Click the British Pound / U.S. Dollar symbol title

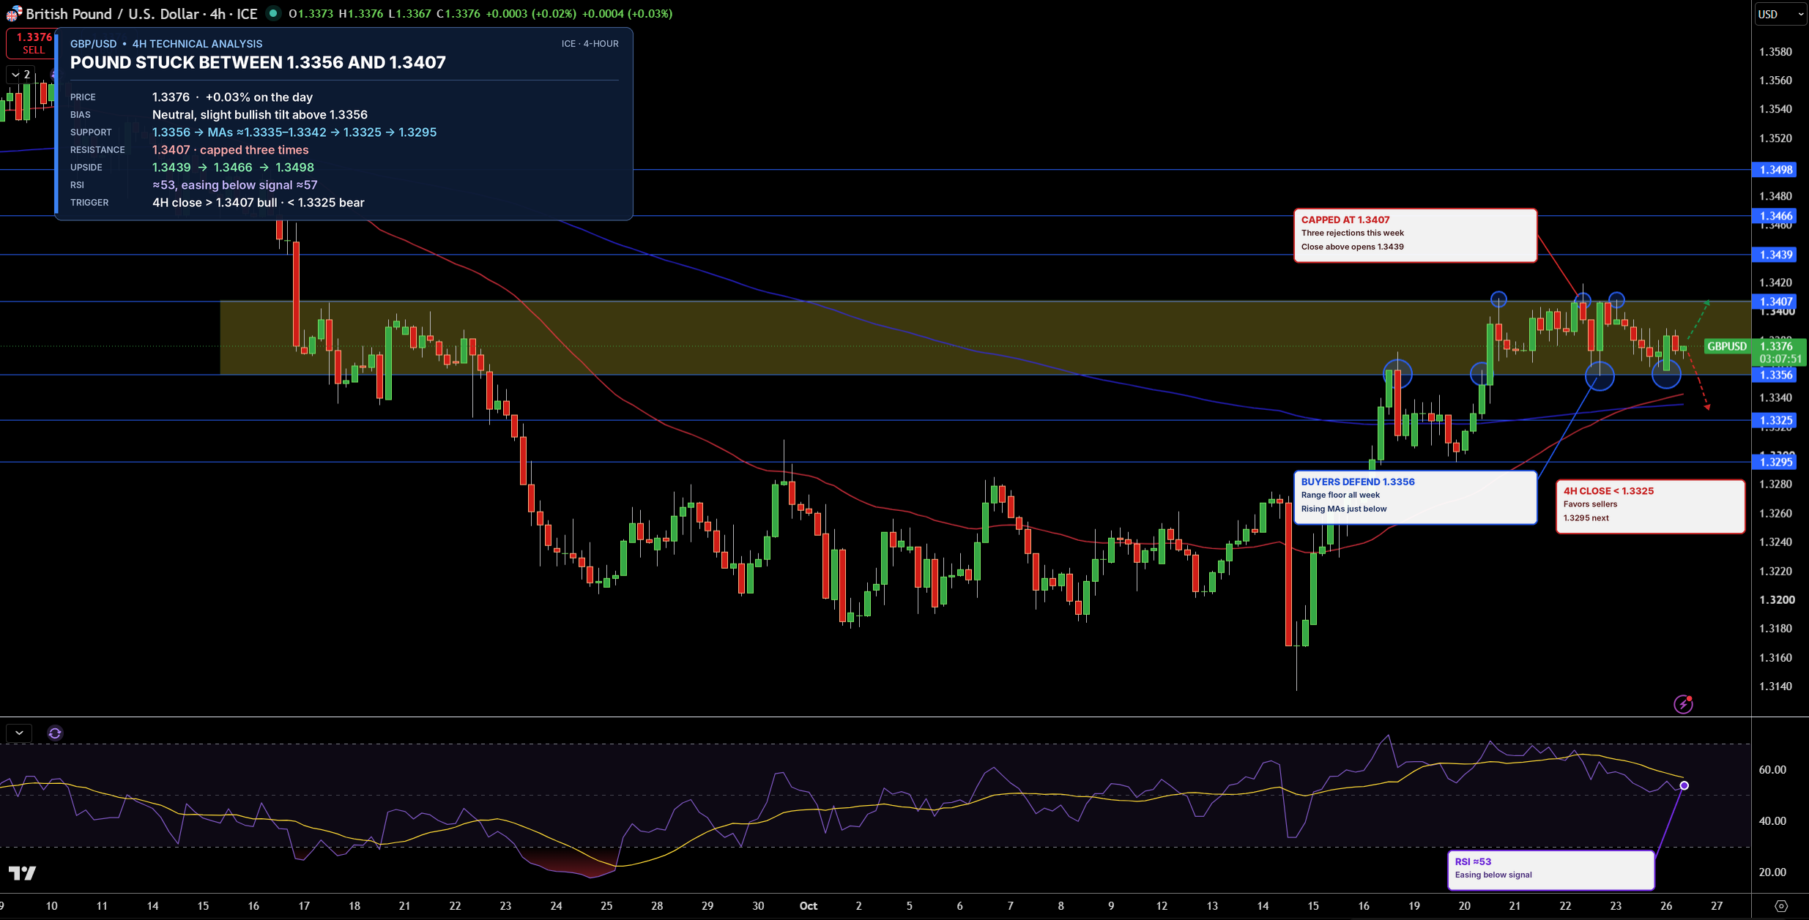point(141,14)
